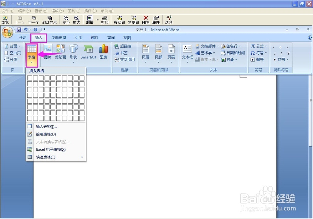Open 属性 properties icon
This screenshot has width=313, height=219.
(156, 20)
